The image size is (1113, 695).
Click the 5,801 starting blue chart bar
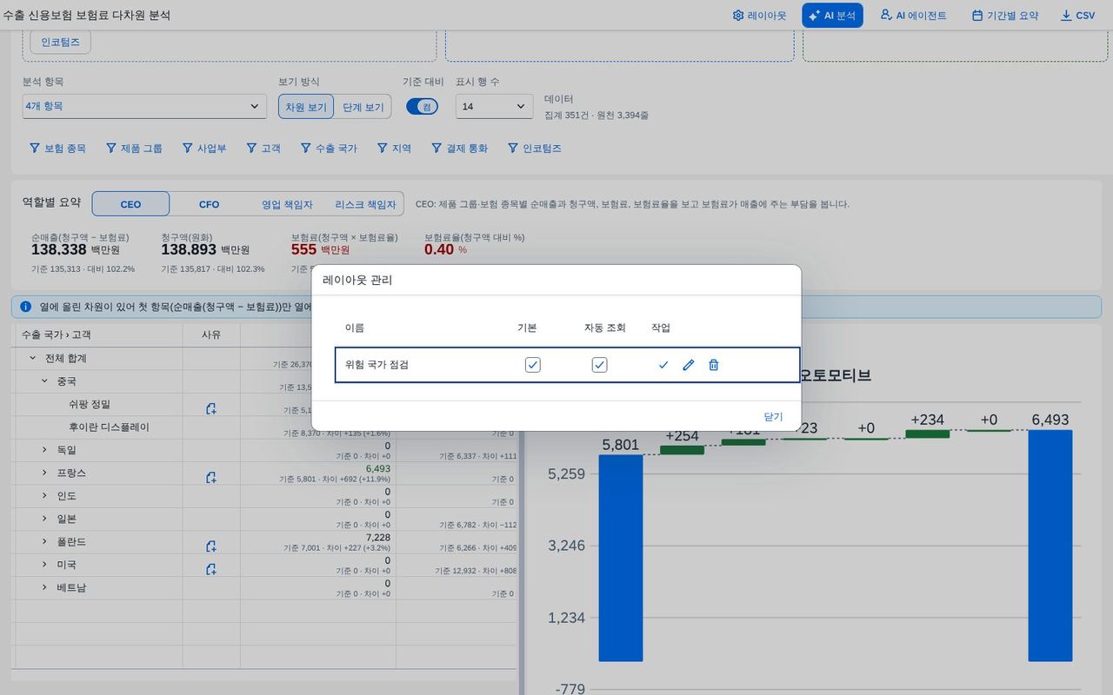[621, 559]
